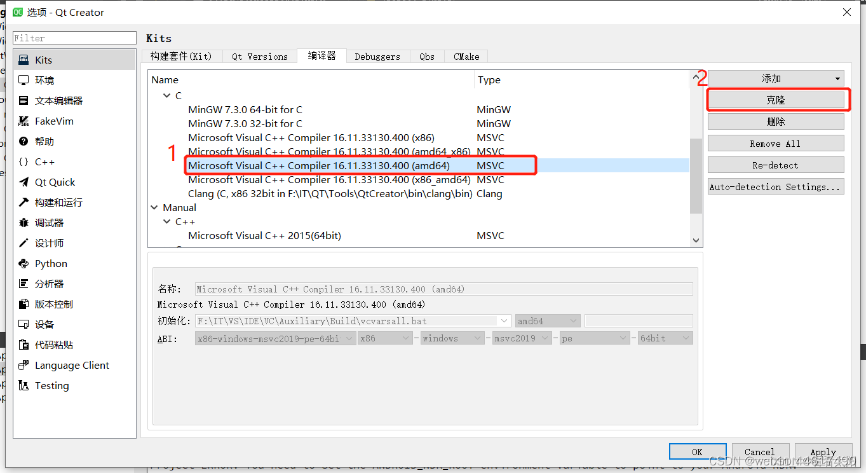Open the msvc2019 ABI flavor dropdown
Screen dimensions: 866x473
click(x=522, y=338)
